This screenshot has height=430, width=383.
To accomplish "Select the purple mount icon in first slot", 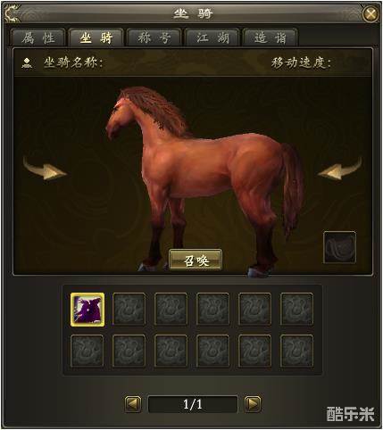I will (x=87, y=310).
